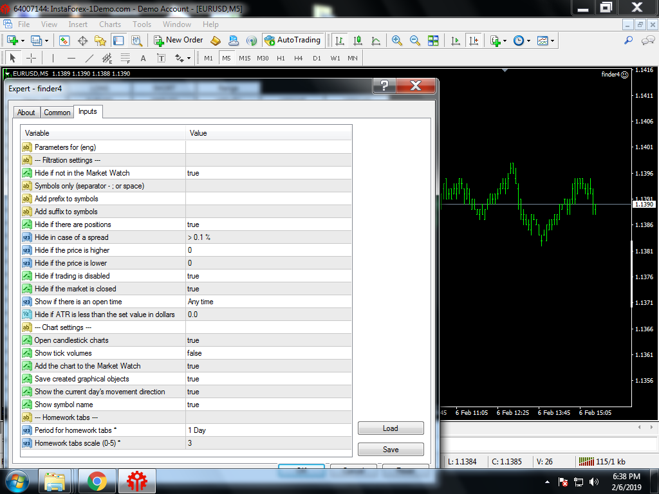Click the zoom out magnifier icon
The height and width of the screenshot is (494, 659).
(x=415, y=40)
